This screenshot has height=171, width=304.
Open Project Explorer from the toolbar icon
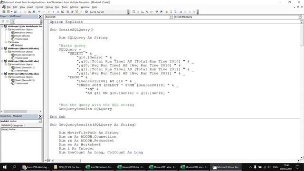point(67,12)
